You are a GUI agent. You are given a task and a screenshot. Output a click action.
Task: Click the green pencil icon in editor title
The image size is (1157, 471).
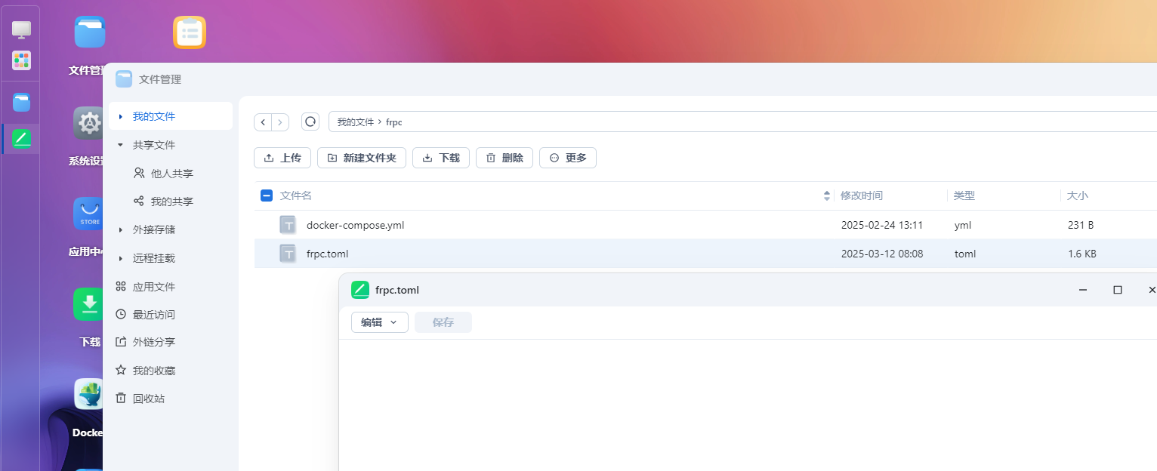coord(360,290)
